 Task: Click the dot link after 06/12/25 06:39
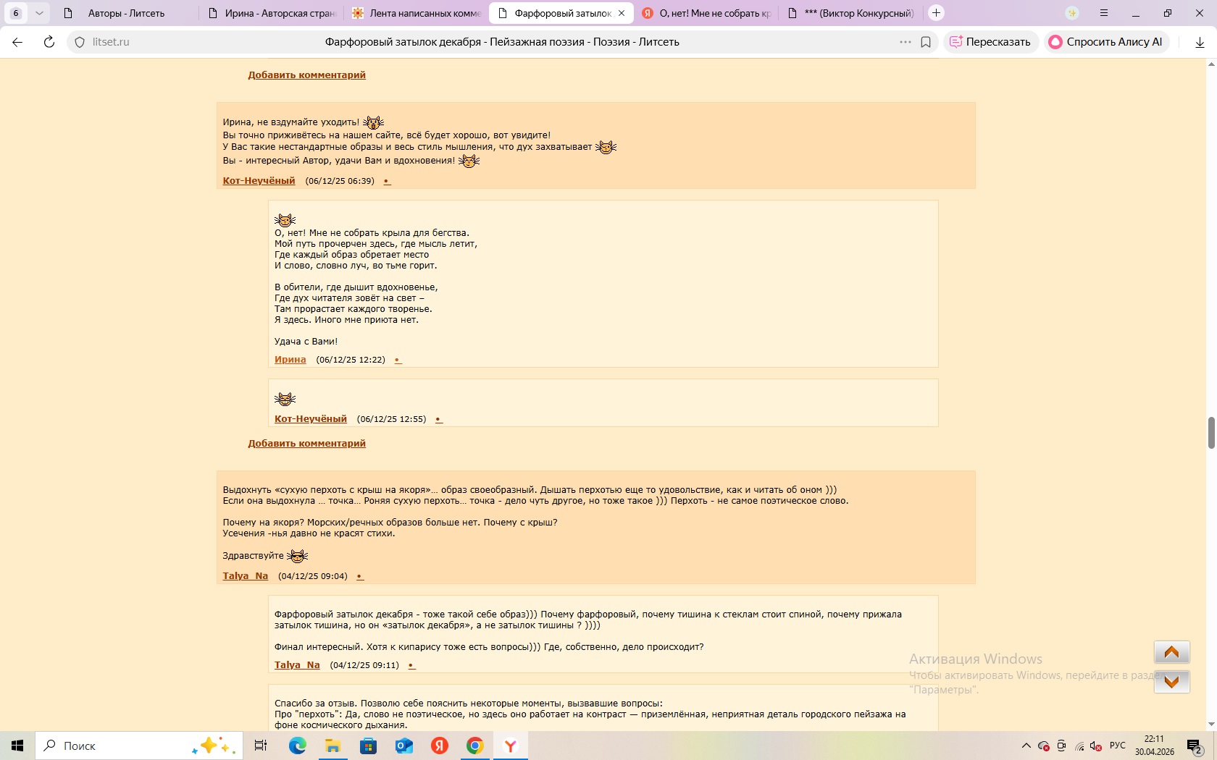tap(387, 181)
